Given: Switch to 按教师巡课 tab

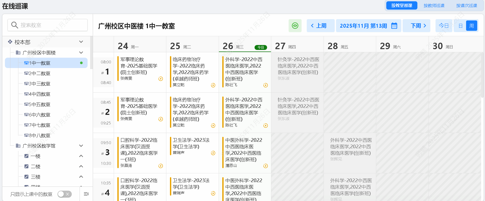Looking at the screenshot, I should click(x=434, y=5).
